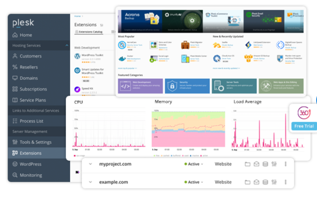Expand the myproject.com domain row
The width and height of the screenshot is (317, 197).
(x=90, y=164)
